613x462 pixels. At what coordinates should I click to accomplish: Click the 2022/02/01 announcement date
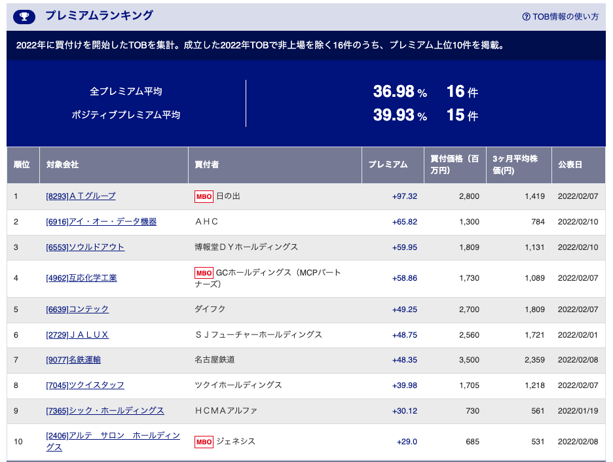point(578,335)
